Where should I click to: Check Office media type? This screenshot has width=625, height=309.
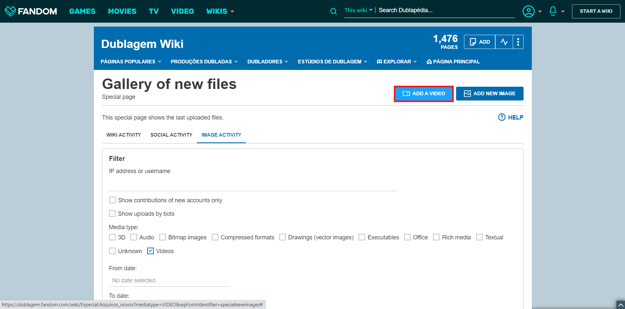coord(407,237)
